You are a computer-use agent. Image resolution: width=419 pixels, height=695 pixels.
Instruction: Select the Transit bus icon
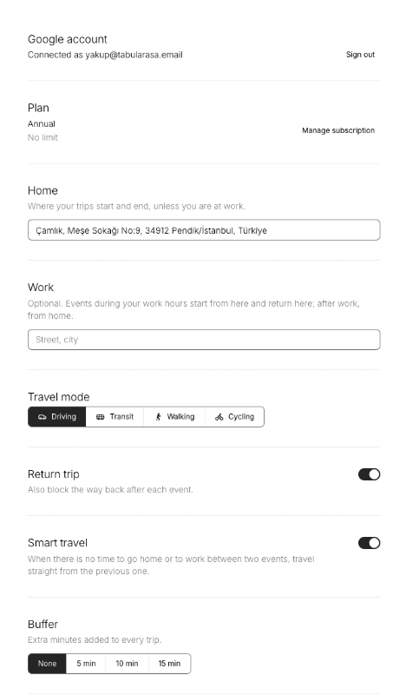click(101, 417)
